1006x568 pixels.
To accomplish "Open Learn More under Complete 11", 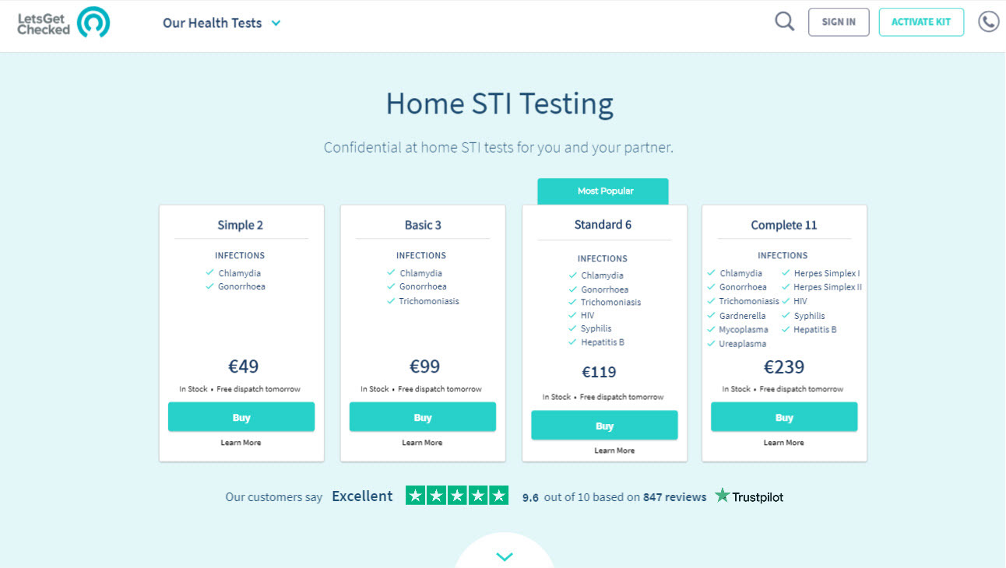I will (x=783, y=443).
